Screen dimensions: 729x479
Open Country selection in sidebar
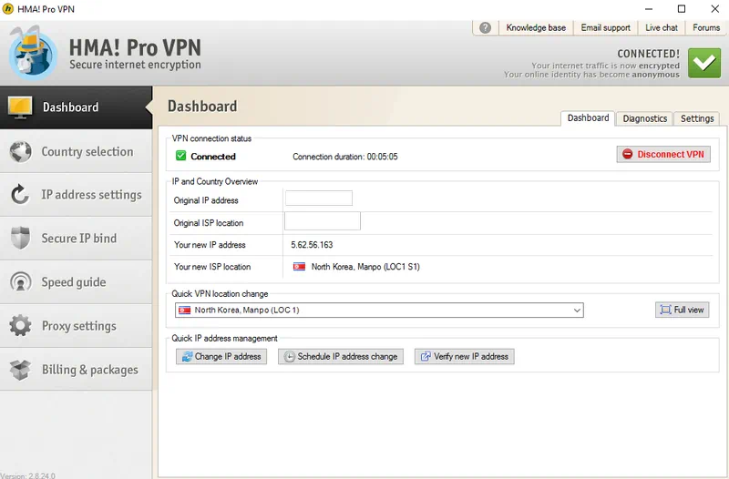[77, 151]
